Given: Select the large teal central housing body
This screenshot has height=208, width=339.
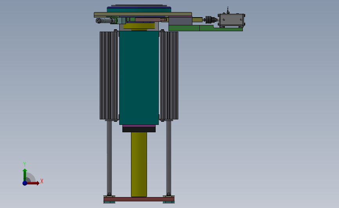Looking at the screenshot, I should [139, 78].
